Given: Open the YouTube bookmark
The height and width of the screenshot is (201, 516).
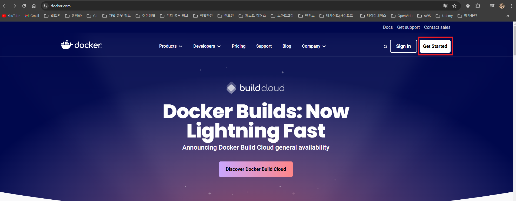Looking at the screenshot, I should [x=11, y=16].
